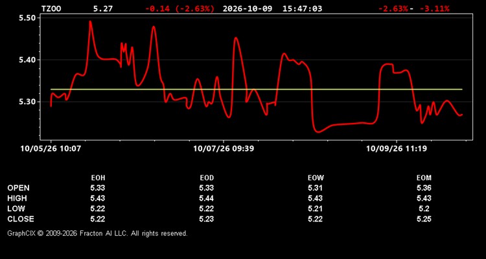This screenshot has height=259, width=486.
Task: Click the EOD HIGH value 5.44
Action: [x=207, y=198]
